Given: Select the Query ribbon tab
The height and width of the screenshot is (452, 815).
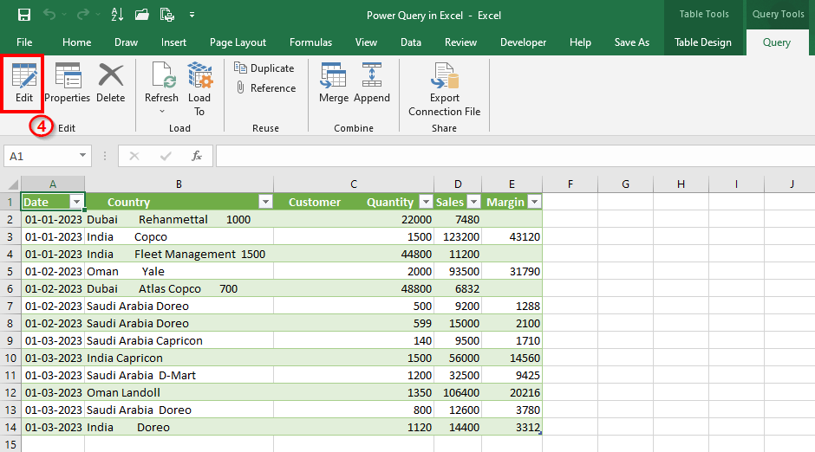Looking at the screenshot, I should 777,42.
